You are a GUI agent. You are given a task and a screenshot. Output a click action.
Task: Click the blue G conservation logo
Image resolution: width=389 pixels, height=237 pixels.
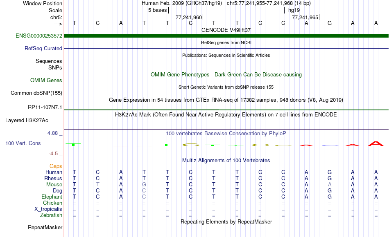(x=330, y=146)
